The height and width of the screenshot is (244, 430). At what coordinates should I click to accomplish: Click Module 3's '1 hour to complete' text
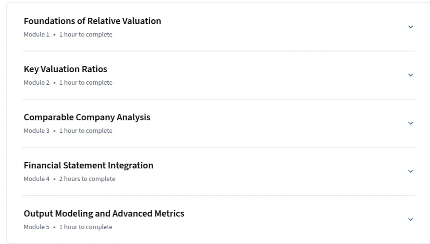[86, 130]
